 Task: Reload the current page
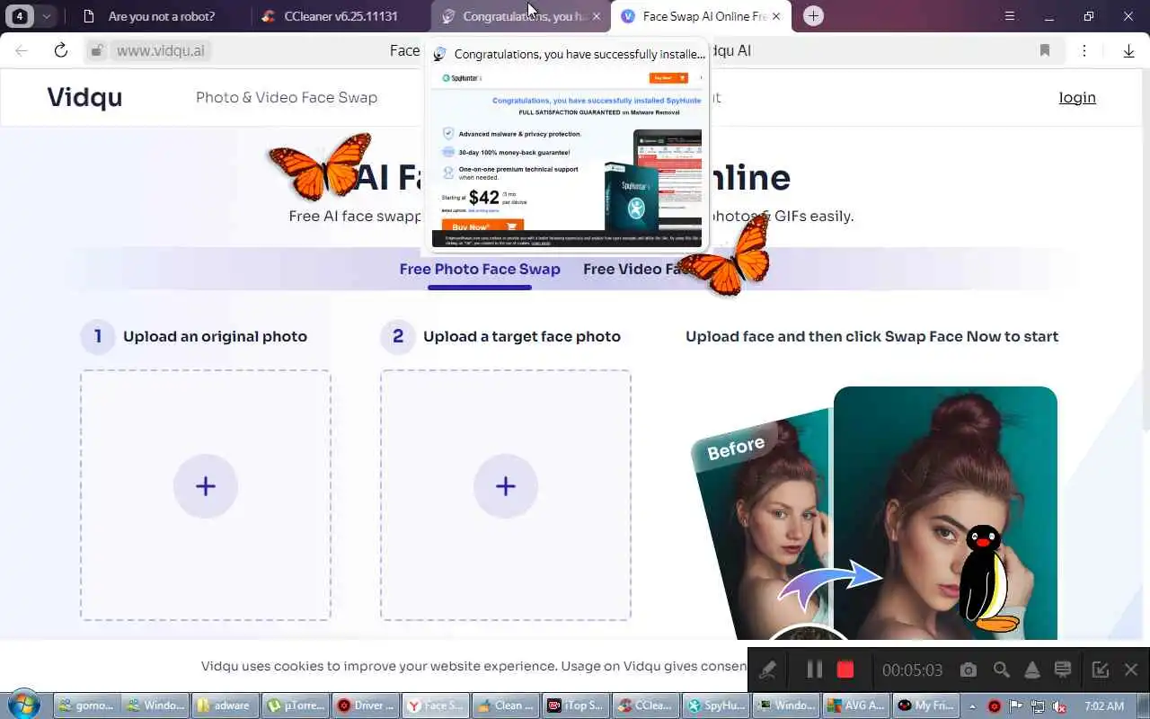pyautogui.click(x=61, y=50)
